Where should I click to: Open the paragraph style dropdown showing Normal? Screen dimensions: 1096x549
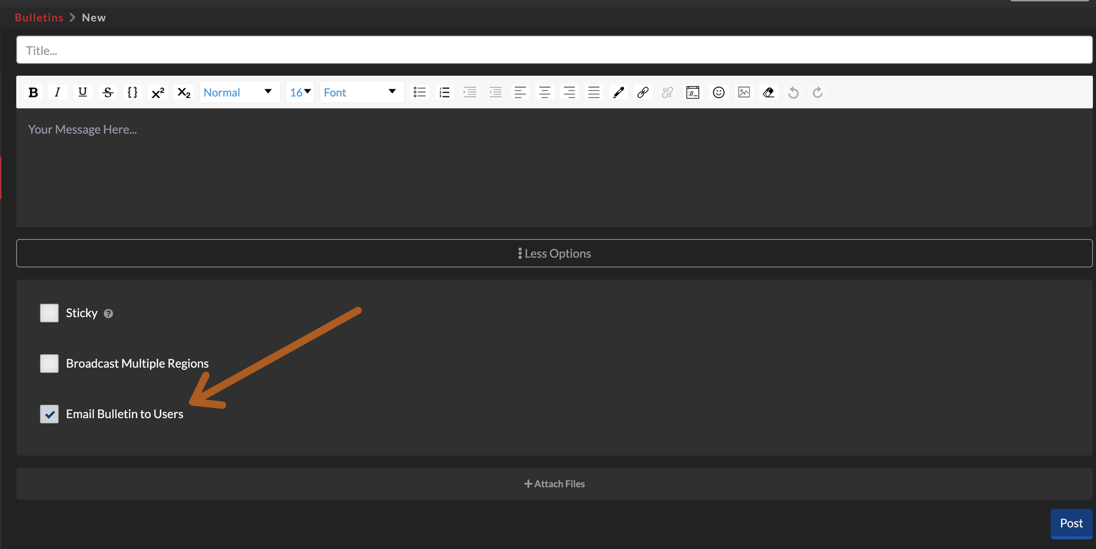[239, 92]
